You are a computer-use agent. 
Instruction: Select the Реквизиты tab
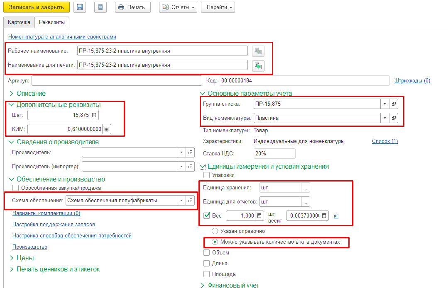click(x=52, y=22)
